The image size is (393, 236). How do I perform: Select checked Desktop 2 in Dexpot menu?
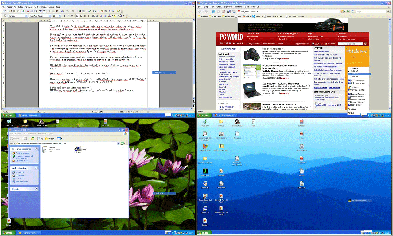(x=354, y=71)
